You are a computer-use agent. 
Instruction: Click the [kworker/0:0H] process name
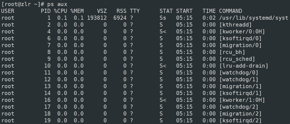[x=242, y=31]
